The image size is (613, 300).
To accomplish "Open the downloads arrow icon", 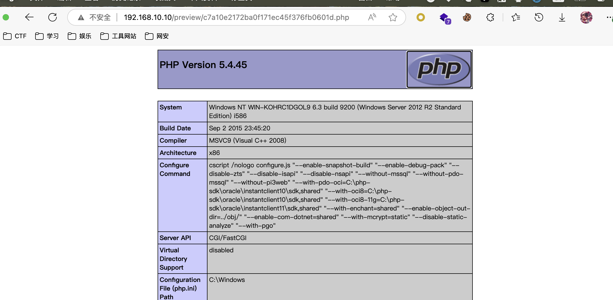I will [x=562, y=18].
